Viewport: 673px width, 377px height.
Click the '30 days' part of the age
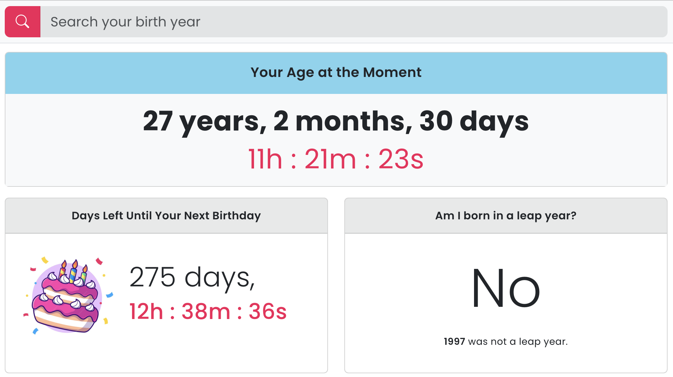[474, 121]
